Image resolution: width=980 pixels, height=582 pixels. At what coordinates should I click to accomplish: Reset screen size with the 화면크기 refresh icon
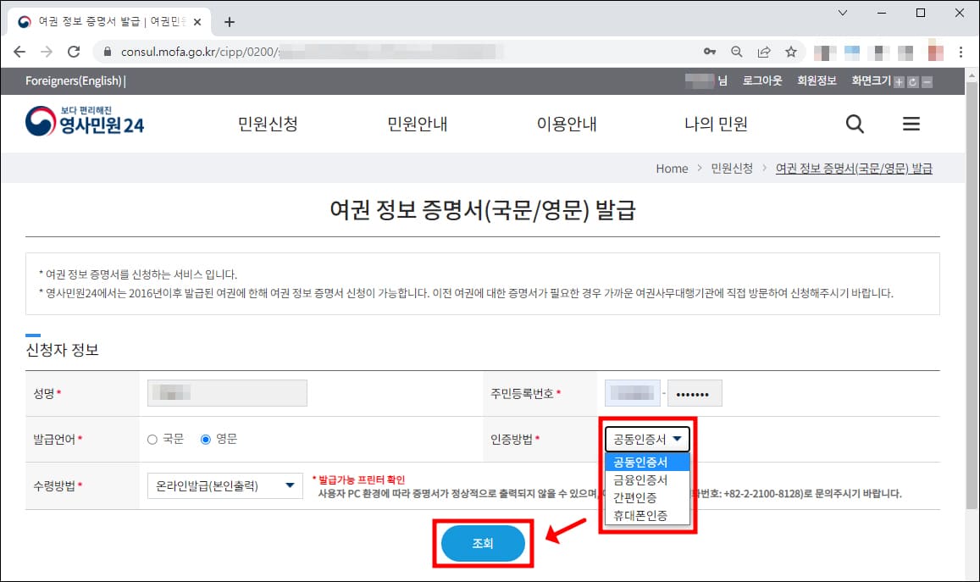pos(912,81)
